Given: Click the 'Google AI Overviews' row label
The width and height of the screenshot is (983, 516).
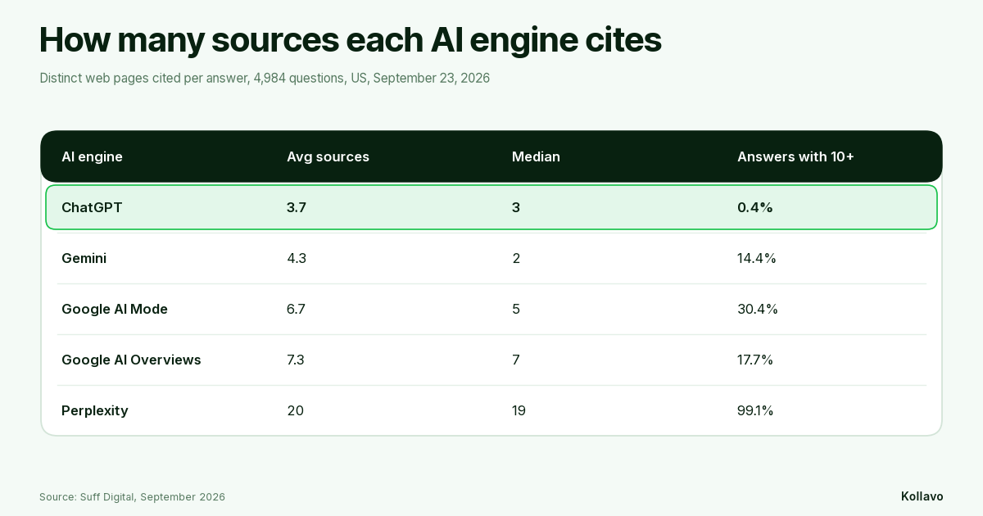Looking at the screenshot, I should click(131, 360).
